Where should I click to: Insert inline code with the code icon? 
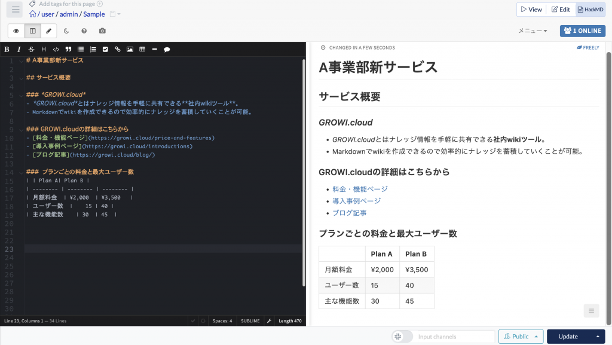[56, 49]
